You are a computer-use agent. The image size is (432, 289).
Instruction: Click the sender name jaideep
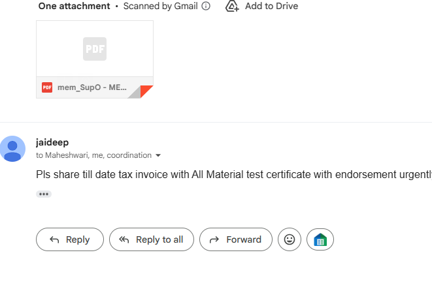[x=52, y=142]
